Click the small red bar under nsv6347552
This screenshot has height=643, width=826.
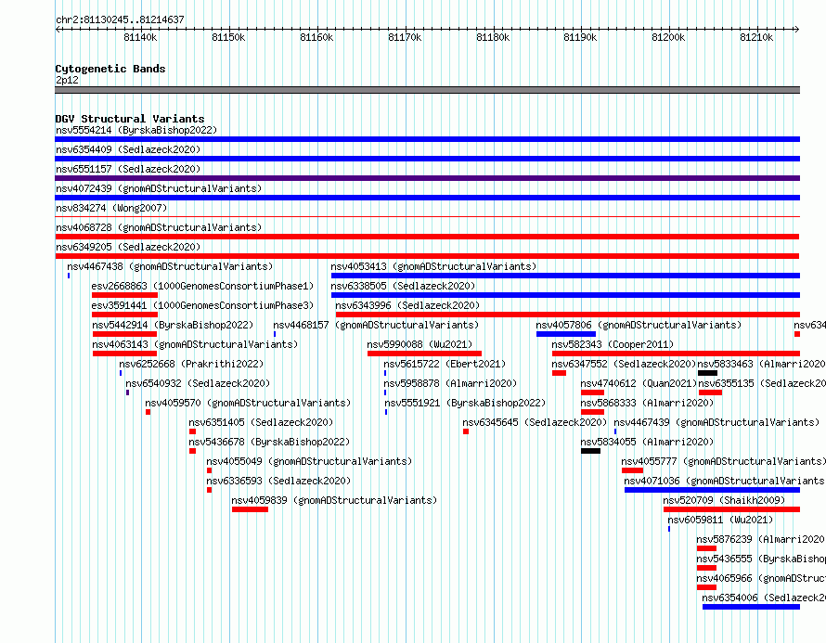click(x=559, y=373)
